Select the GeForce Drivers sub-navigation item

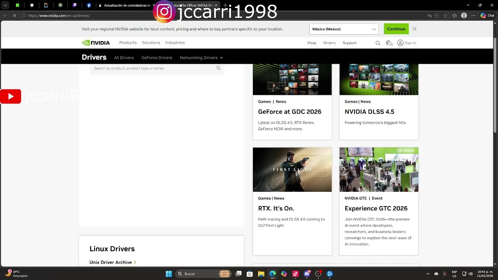coord(157,58)
